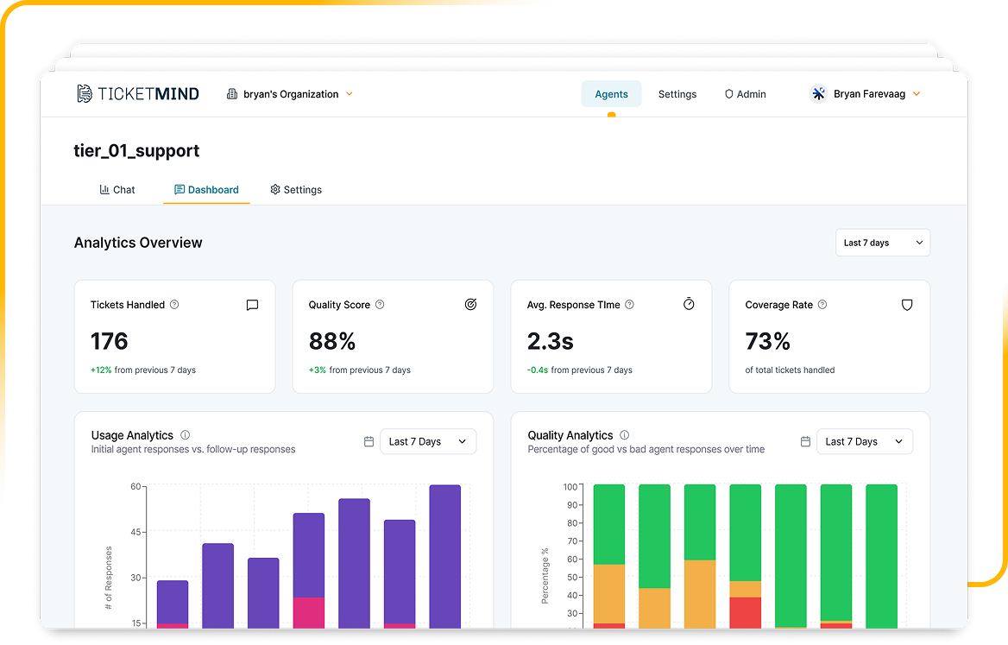
Task: Toggle the help tooltip beside Tickets Handled
Action: pos(174,305)
